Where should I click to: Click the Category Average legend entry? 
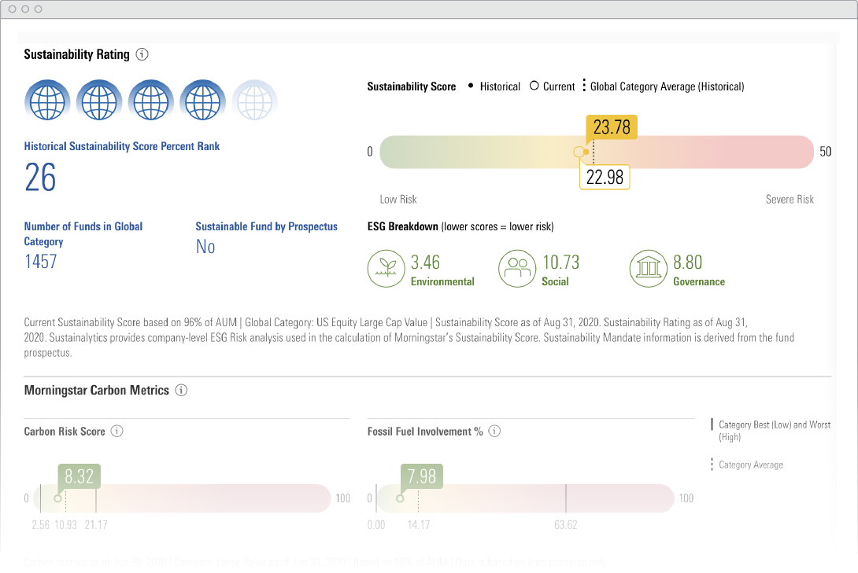(x=750, y=465)
